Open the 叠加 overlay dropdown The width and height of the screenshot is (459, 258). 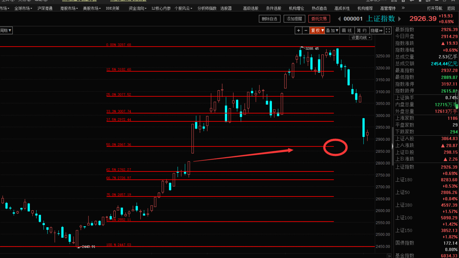pos(332,31)
